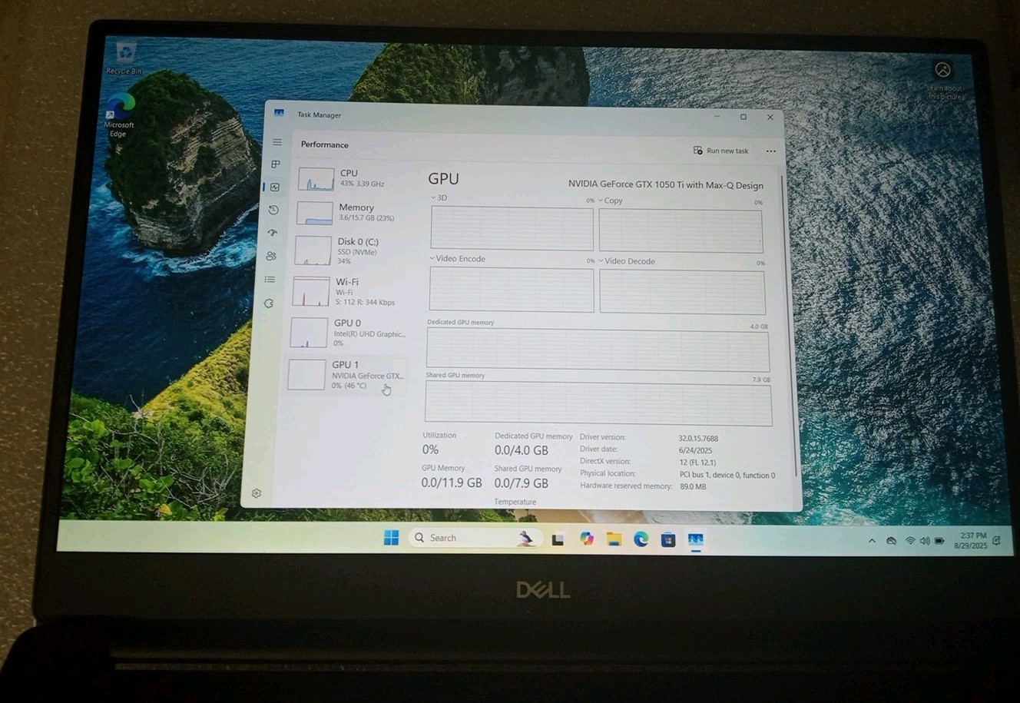Image resolution: width=1020 pixels, height=703 pixels.
Task: Click the battery tray icon
Action: pos(939,541)
